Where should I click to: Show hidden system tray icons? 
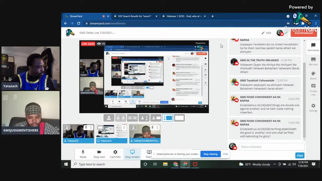[x=274, y=164]
